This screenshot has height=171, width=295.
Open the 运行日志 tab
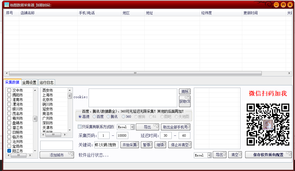tap(47, 82)
